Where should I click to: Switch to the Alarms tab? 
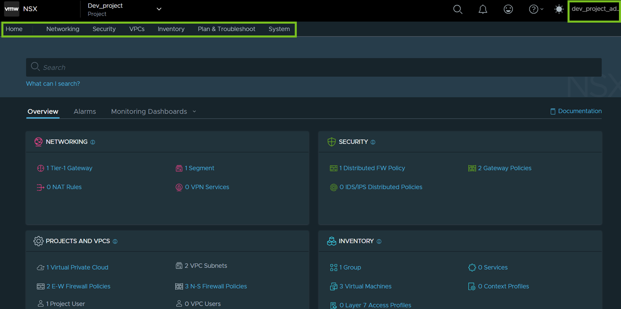coord(85,112)
